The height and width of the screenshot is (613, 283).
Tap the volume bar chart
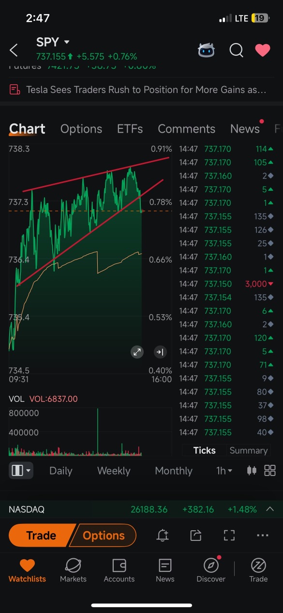[x=90, y=432]
